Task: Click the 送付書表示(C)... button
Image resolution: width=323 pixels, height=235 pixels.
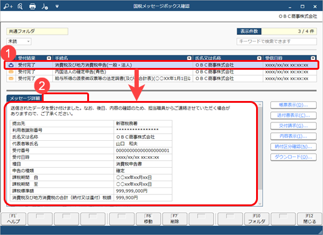Action: [x=294, y=115]
